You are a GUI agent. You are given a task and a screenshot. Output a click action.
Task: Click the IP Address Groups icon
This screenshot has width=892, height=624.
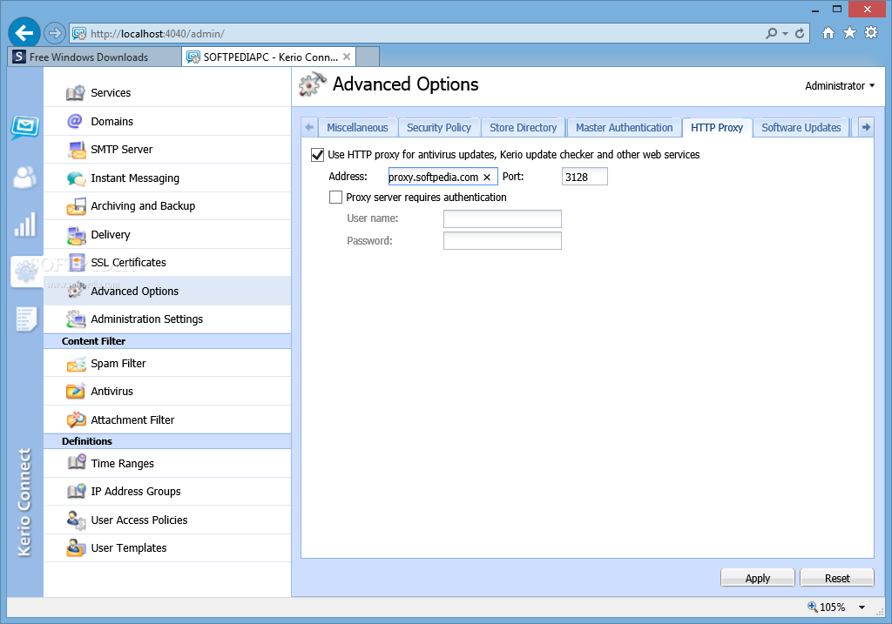[77, 492]
